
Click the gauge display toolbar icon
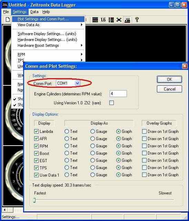127,20
